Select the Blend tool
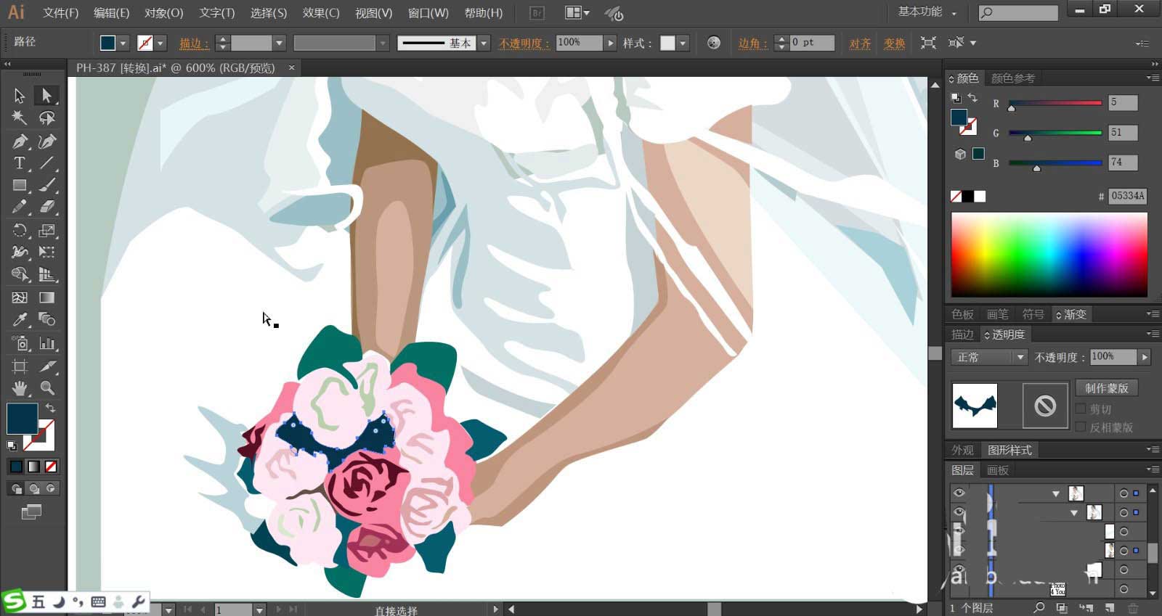 [47, 320]
